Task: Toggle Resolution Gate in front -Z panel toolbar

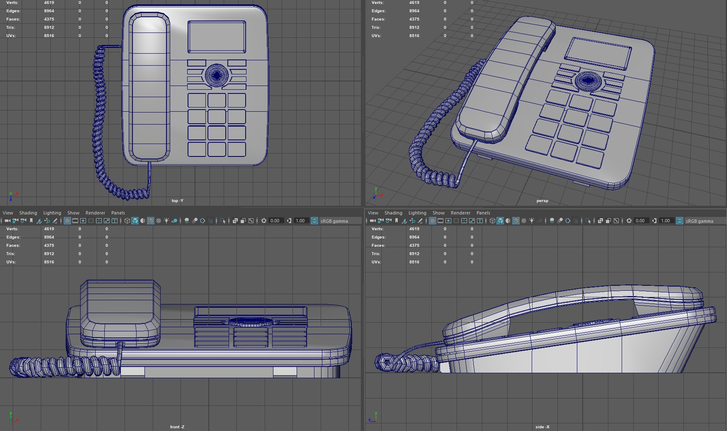Action: (x=83, y=221)
